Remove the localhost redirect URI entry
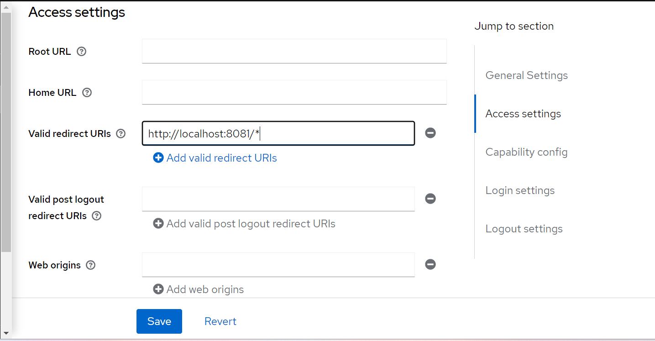Image resolution: width=655 pixels, height=341 pixels. (430, 133)
